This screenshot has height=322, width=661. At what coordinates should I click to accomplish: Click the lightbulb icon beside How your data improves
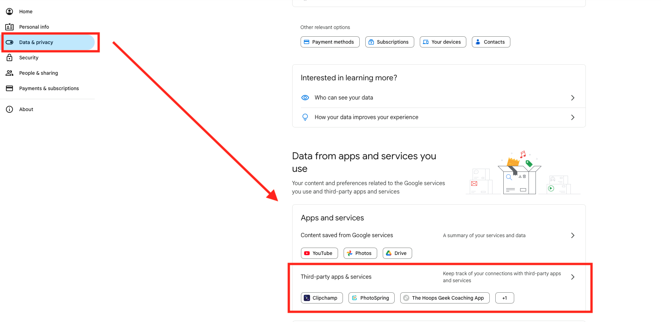305,117
